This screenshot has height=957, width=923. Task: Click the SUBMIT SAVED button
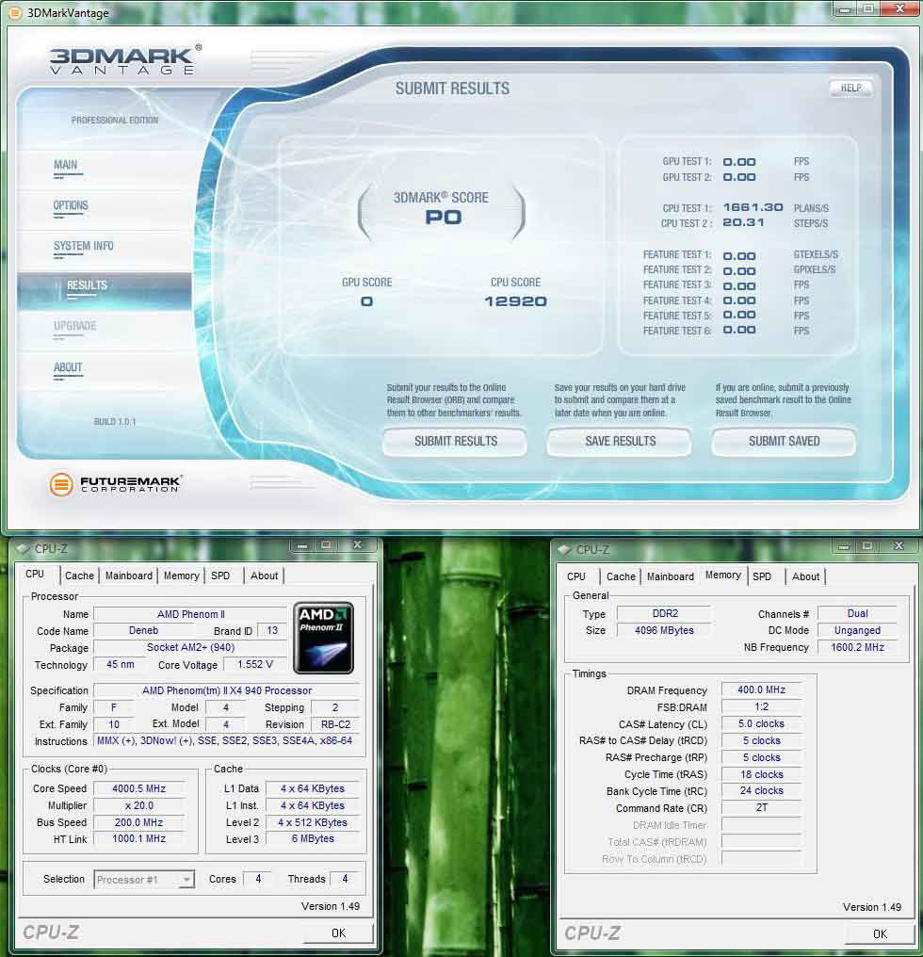(x=784, y=441)
